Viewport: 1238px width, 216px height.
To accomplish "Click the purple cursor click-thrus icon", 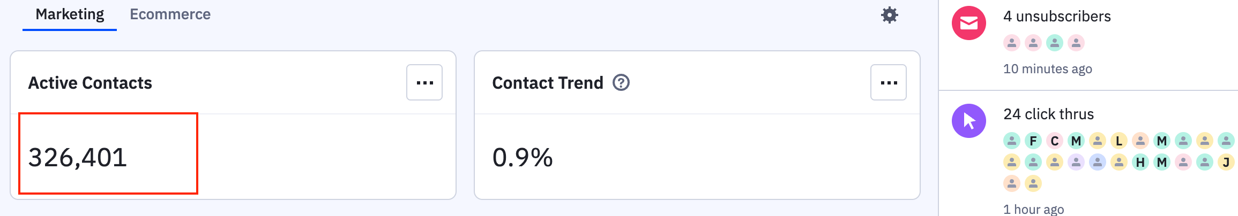I will (968, 121).
